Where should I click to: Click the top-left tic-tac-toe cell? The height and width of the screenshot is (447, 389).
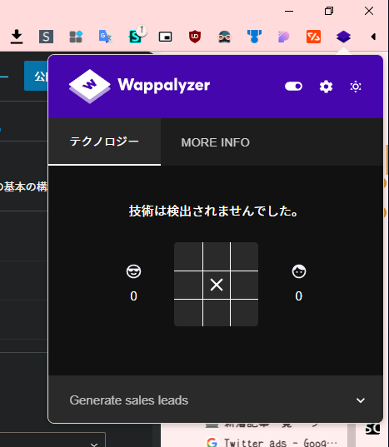pos(188,256)
